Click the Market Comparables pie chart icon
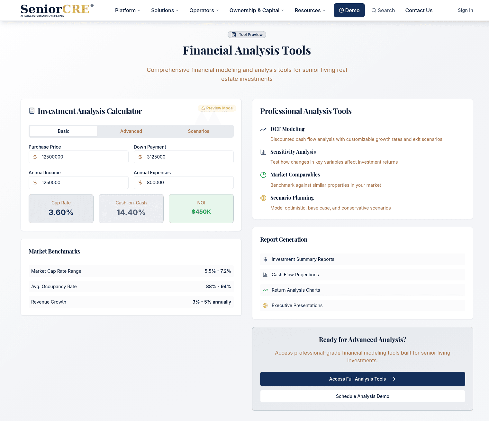 [x=263, y=175]
